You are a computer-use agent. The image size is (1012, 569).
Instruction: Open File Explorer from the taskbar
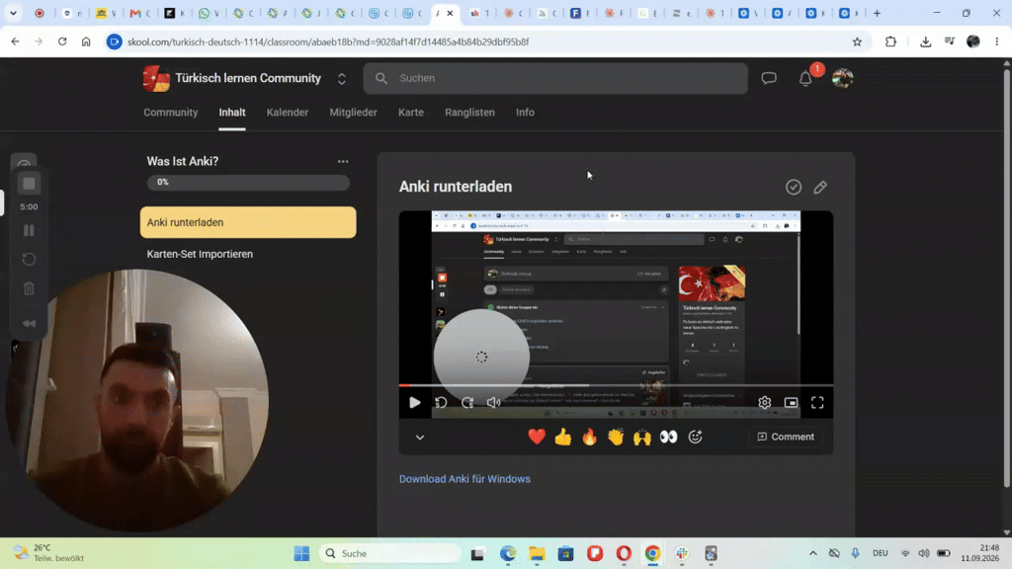pos(537,553)
